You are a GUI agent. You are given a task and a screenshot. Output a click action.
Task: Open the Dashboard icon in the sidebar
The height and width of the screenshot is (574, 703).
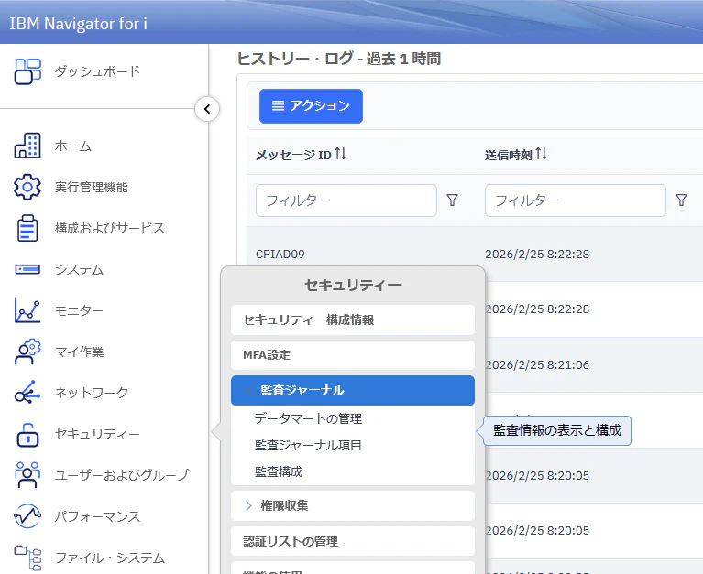[27, 71]
